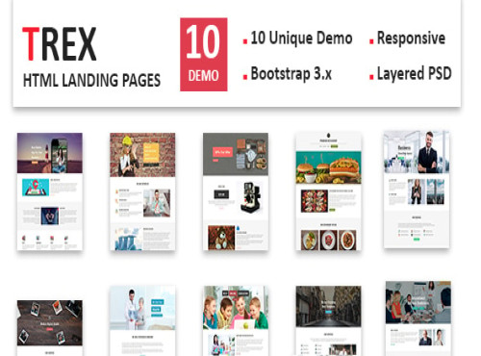Open the construction worker brick wall demo
Viewport: 481px width, 356px height.
[x=142, y=191]
